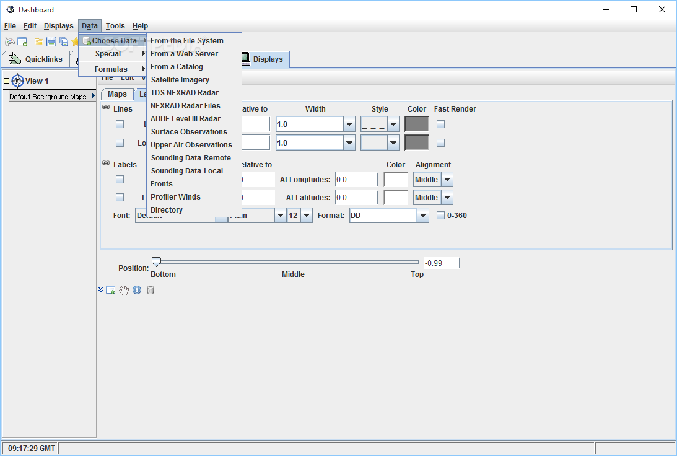Select From a Catalog entry
The image size is (677, 456).
point(194,66)
